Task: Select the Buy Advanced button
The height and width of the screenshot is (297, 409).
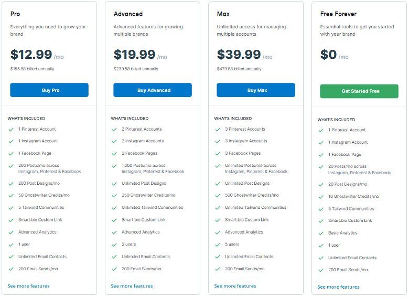Action: pos(153,90)
